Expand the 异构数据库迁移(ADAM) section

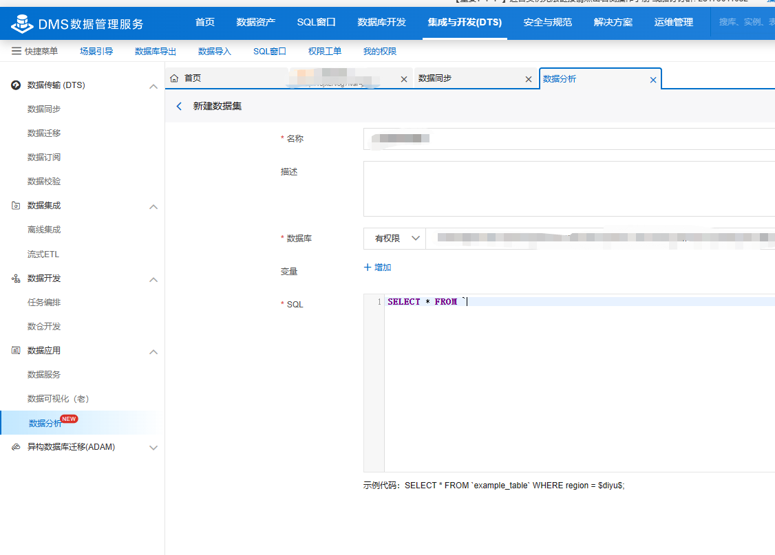pos(153,447)
